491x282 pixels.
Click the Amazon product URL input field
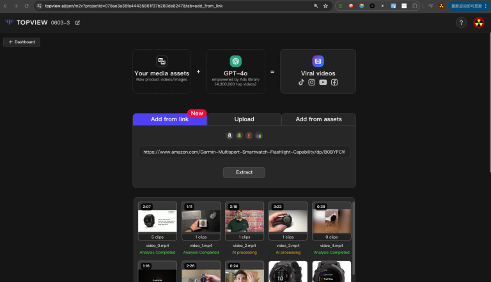pos(244,152)
